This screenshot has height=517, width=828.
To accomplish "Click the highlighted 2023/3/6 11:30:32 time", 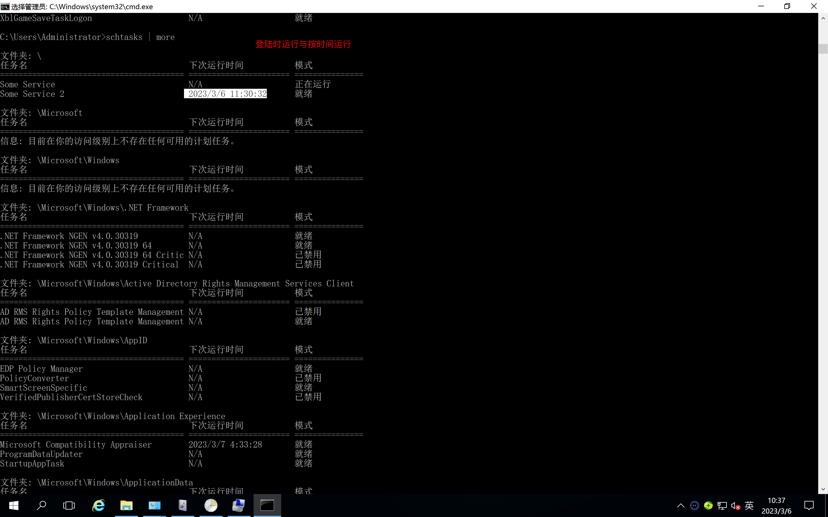I will [225, 94].
